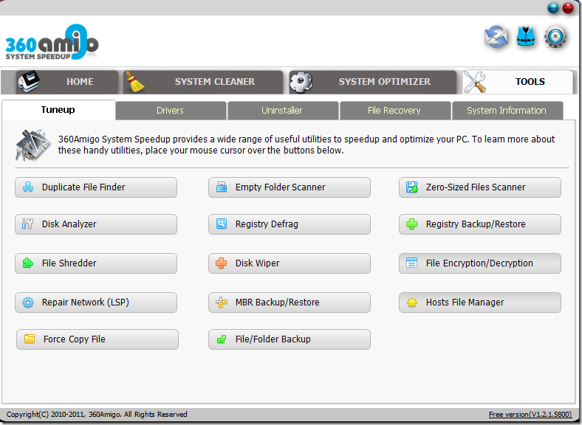Click the 360amigo System Speedup logo
This screenshot has height=425, width=582.
pyautogui.click(x=52, y=42)
